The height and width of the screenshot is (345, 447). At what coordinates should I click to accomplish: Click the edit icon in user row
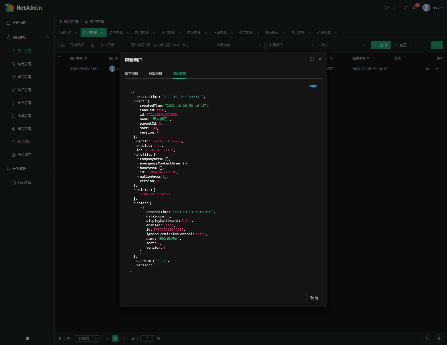(438, 69)
